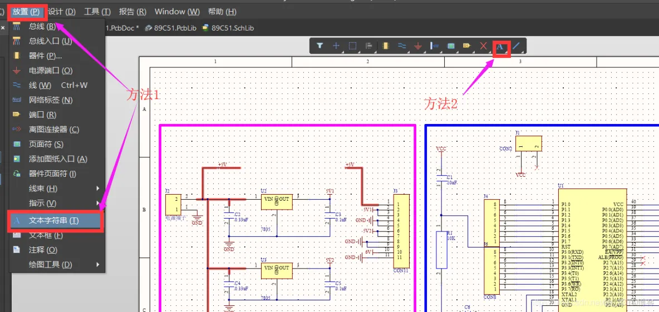Select the yellow D1 port icon
The width and height of the screenshot is (659, 312).
pyautogui.click(x=466, y=46)
